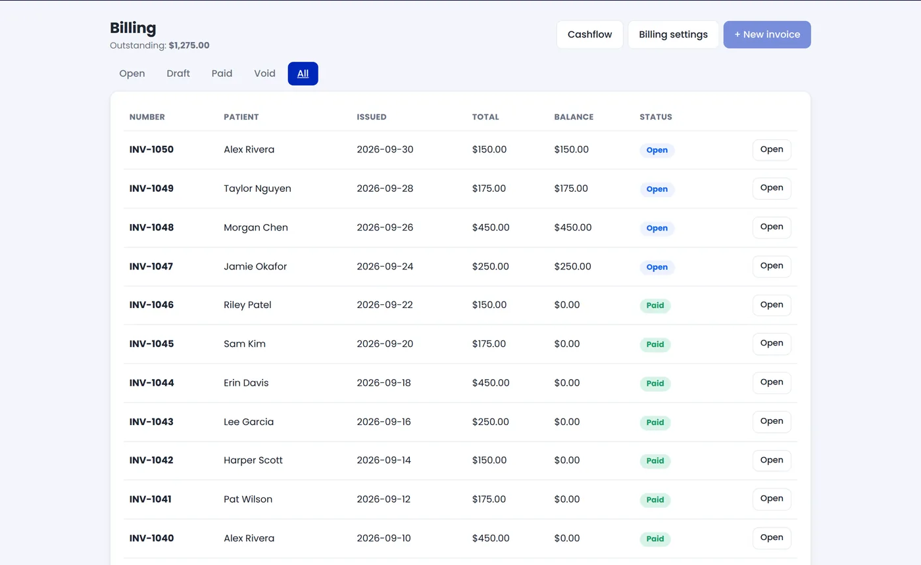Click the BALANCE column header
The width and height of the screenshot is (921, 565).
[574, 117]
